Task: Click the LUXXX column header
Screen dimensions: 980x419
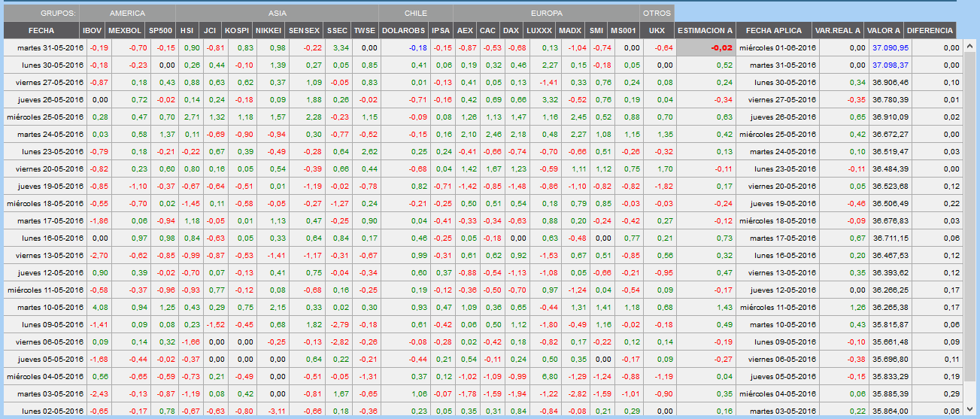Action: pyautogui.click(x=539, y=30)
